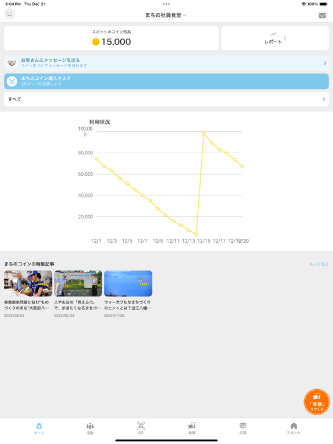Open article thumbnail dated 2023/08/29

pyautogui.click(x=28, y=283)
